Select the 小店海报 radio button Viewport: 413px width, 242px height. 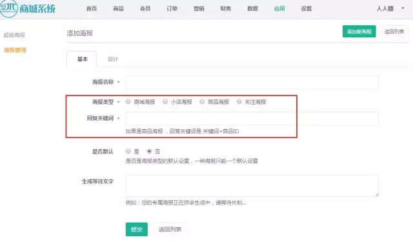[x=165, y=102]
